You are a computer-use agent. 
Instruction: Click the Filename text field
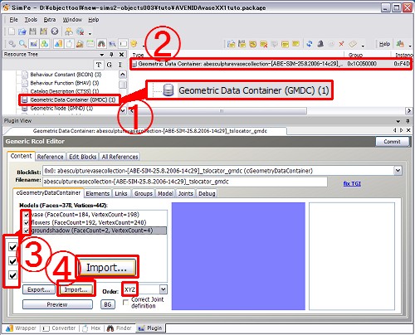(185, 182)
